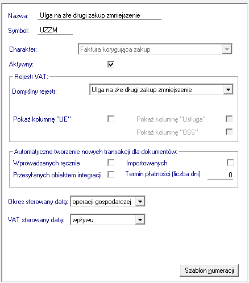Click the Szablon numeracji button
The width and height of the screenshot is (249, 283).
pos(209,270)
